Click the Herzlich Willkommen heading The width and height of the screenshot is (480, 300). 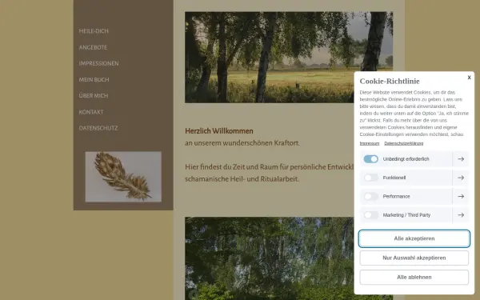click(219, 130)
